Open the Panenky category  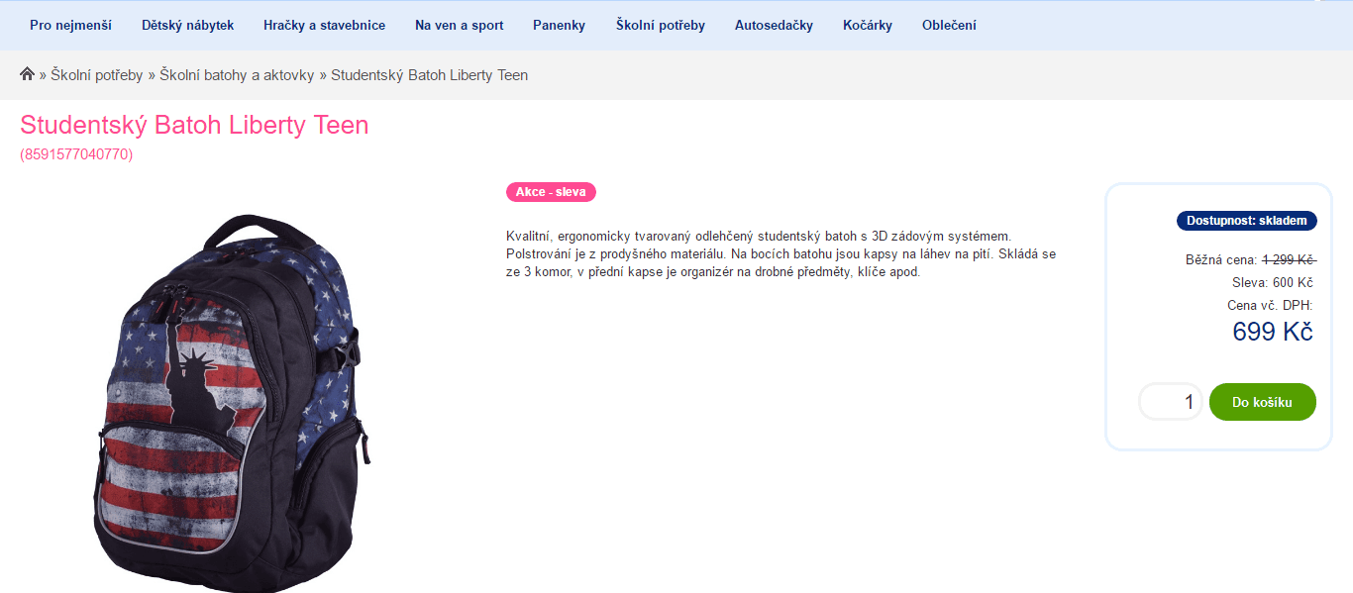pos(559,25)
